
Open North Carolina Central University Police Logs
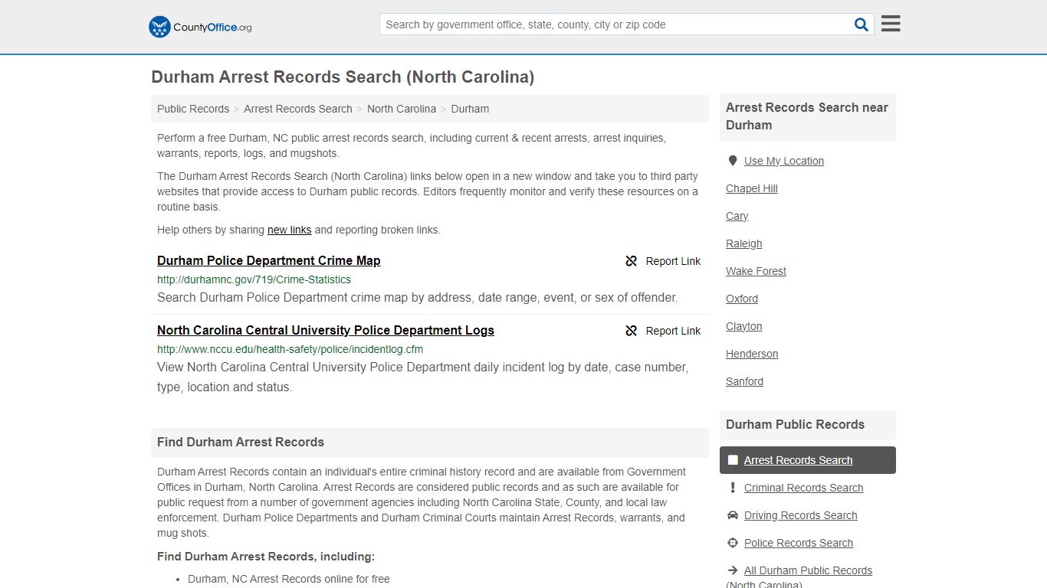pos(326,330)
